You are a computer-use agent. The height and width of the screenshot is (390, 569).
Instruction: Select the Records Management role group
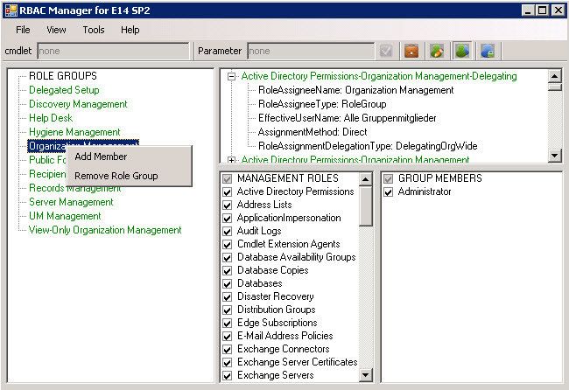click(x=74, y=188)
